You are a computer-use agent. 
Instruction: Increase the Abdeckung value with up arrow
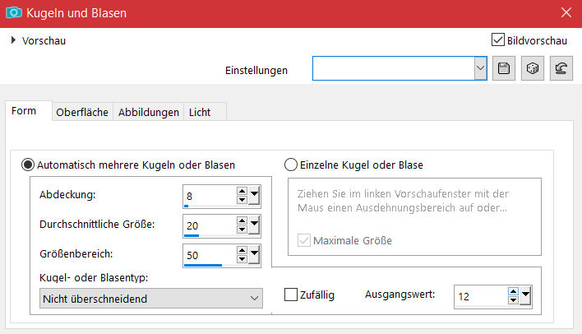pyautogui.click(x=242, y=191)
